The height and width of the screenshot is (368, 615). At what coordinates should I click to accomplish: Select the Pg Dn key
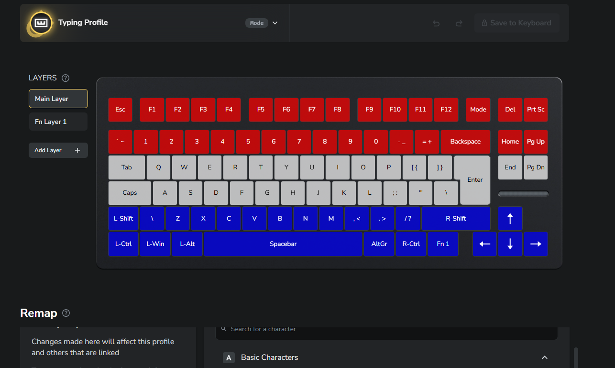coord(536,167)
